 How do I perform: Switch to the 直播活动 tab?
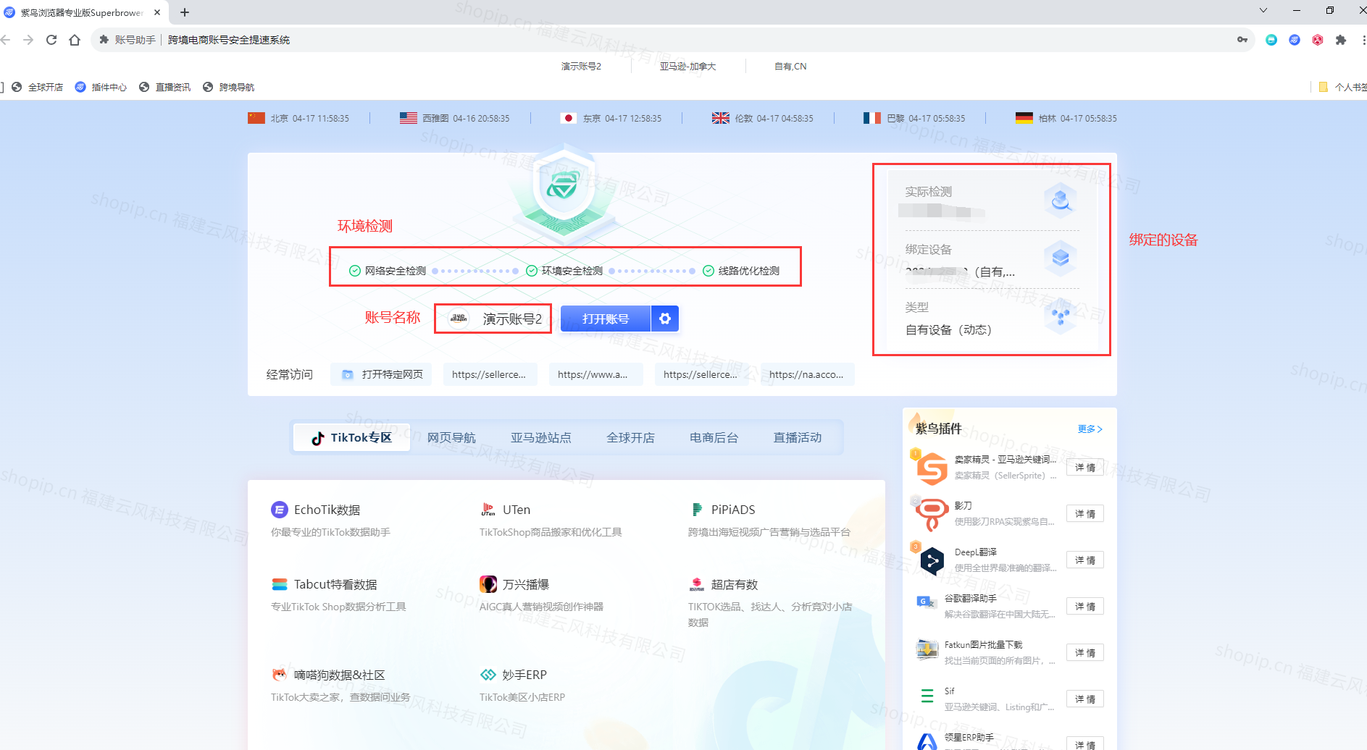coord(798,437)
